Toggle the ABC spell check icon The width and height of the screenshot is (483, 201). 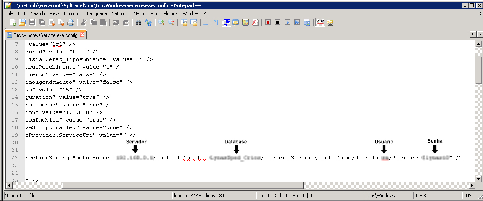320,23
